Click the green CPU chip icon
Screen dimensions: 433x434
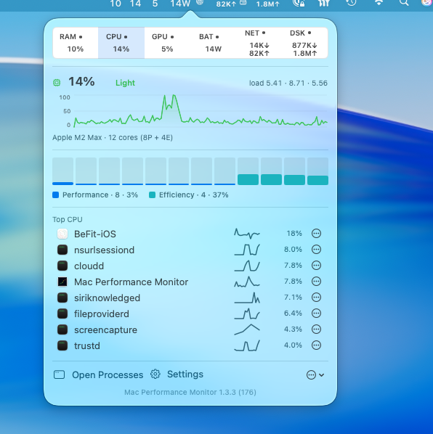tap(57, 83)
